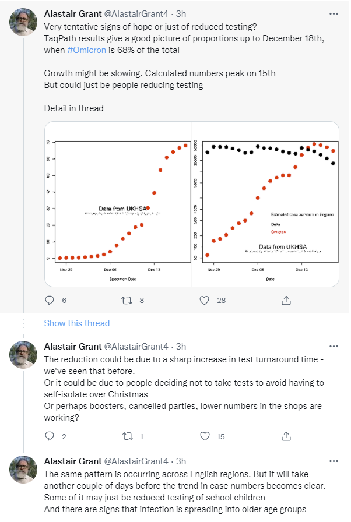Screen dimensions: 351x522
Task: Reply to the test turnaround time tweet
Action: click(50, 436)
